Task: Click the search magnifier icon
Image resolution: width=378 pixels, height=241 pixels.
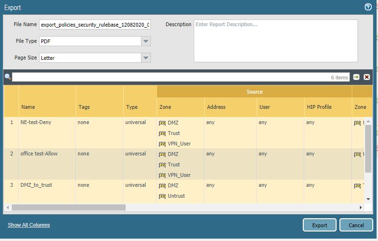Action: pos(8,77)
